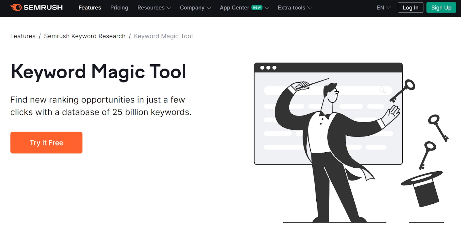The height and width of the screenshot is (235, 461).
Task: Click the green Sign Up button
Action: (x=441, y=8)
